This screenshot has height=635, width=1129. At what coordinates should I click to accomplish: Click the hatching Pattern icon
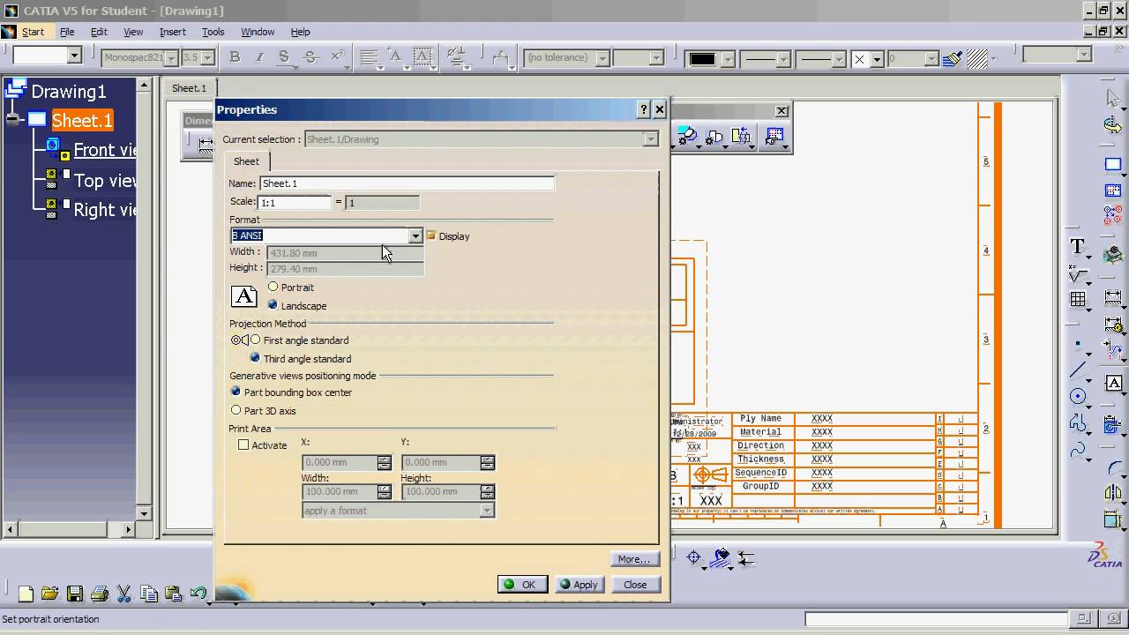pos(976,58)
